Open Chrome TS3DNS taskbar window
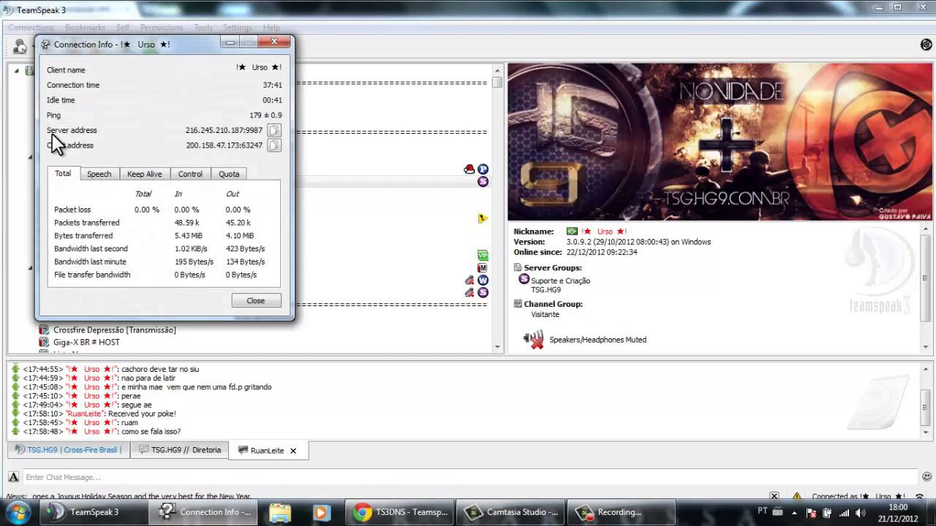This screenshot has height=526, width=936. [x=401, y=512]
